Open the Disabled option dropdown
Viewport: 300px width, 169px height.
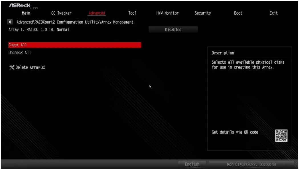pos(173,29)
